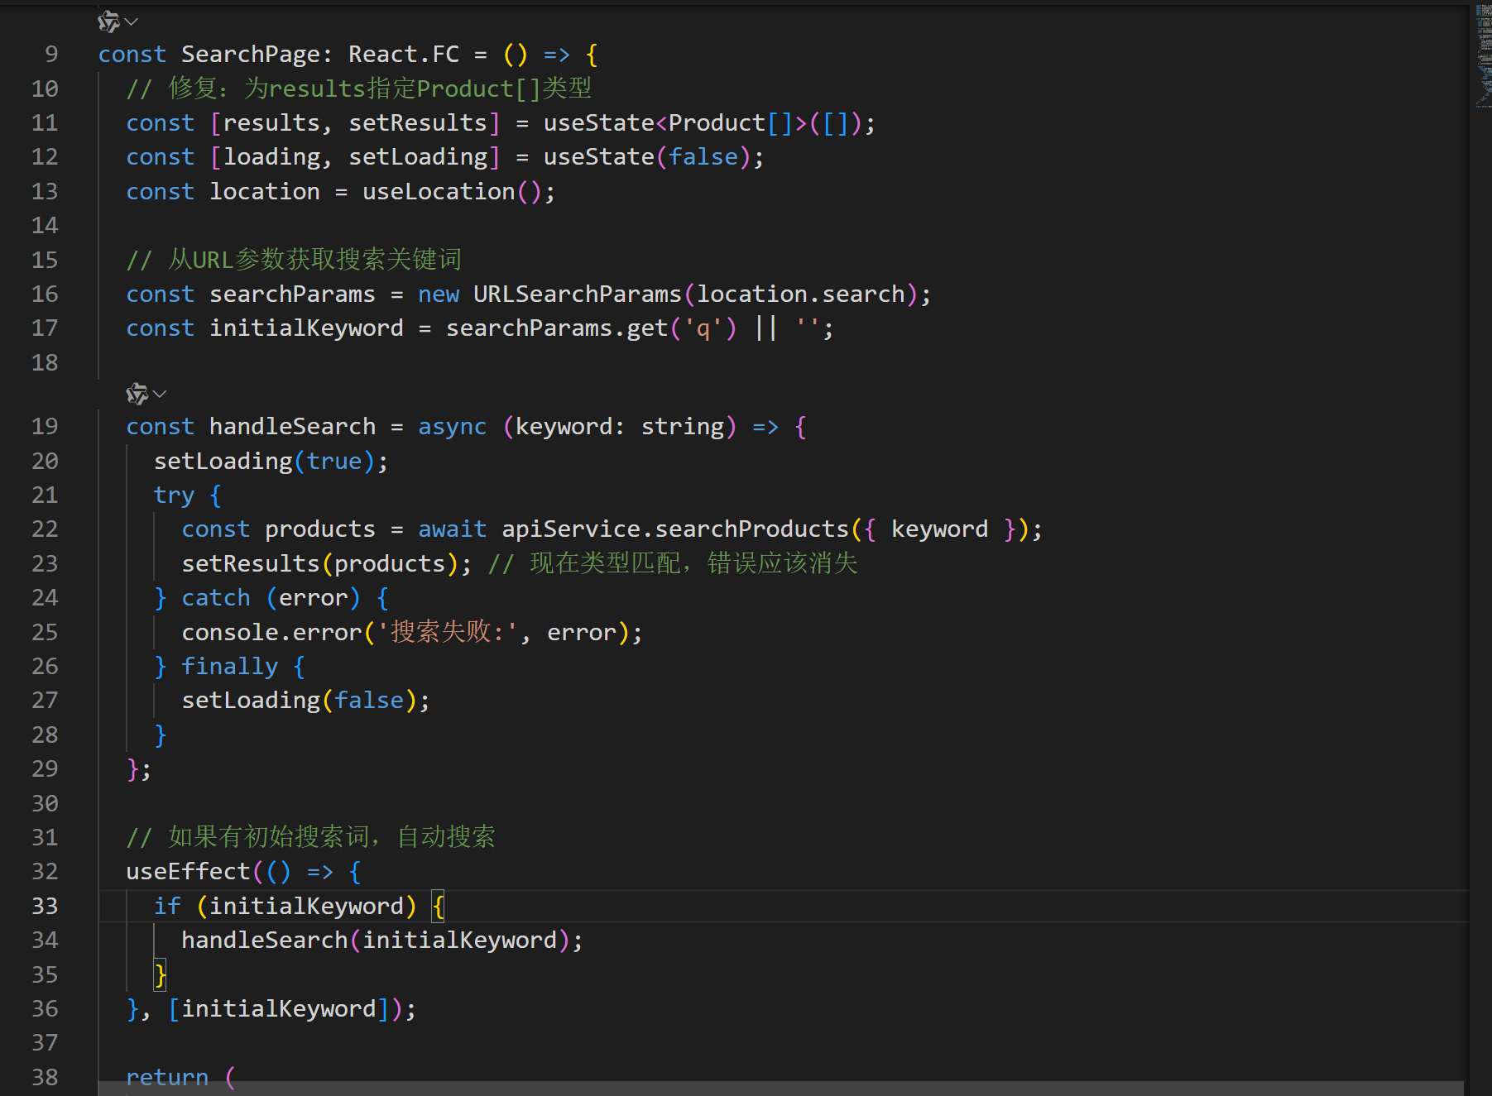Click the comment "从URL参数获取搜索关键词" on line 15

(314, 260)
